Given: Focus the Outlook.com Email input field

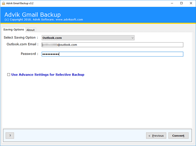Looking at the screenshot, I should [x=113, y=45].
